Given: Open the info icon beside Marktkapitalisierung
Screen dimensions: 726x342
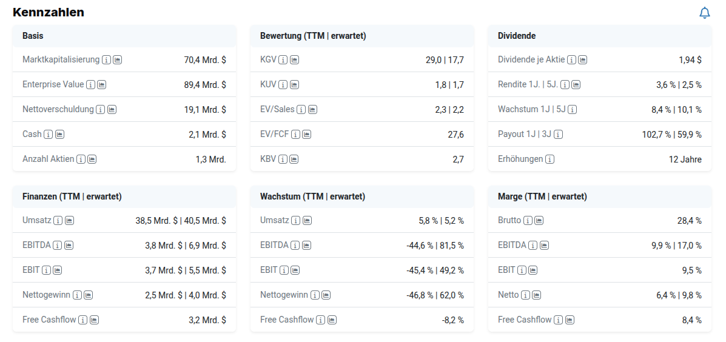Looking at the screenshot, I should (106, 60).
